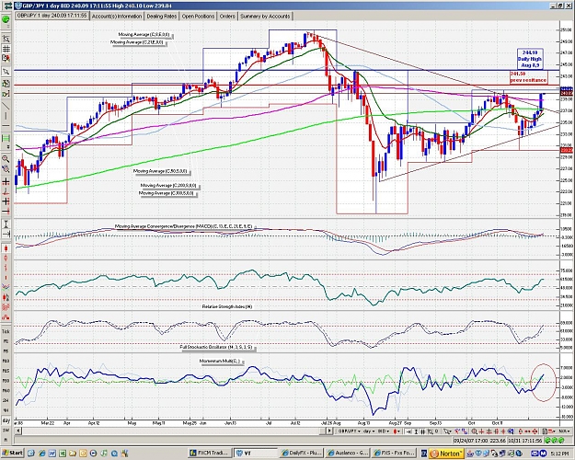The image size is (575, 460).
Task: Select the arrow cursor pointer tool
Action: (6, 72)
